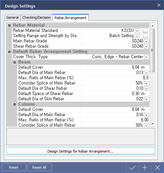
Task: Select the Main Rebar Grade label
Action: (30, 41)
